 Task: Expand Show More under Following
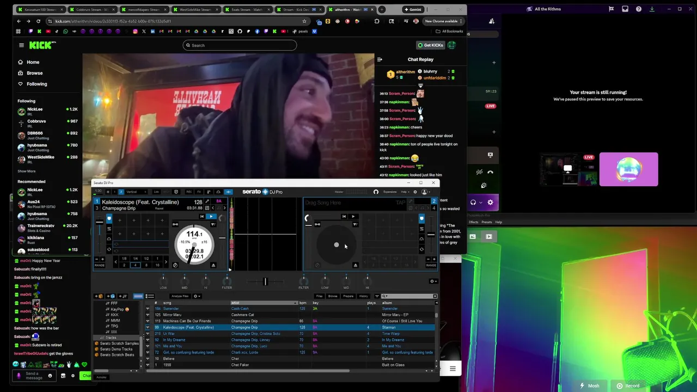coord(27,171)
